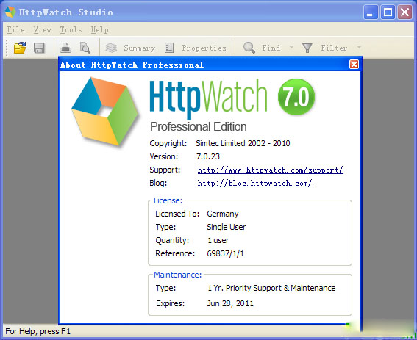
Task: Follow the blog.httpwatch.com link
Action: [254, 183]
